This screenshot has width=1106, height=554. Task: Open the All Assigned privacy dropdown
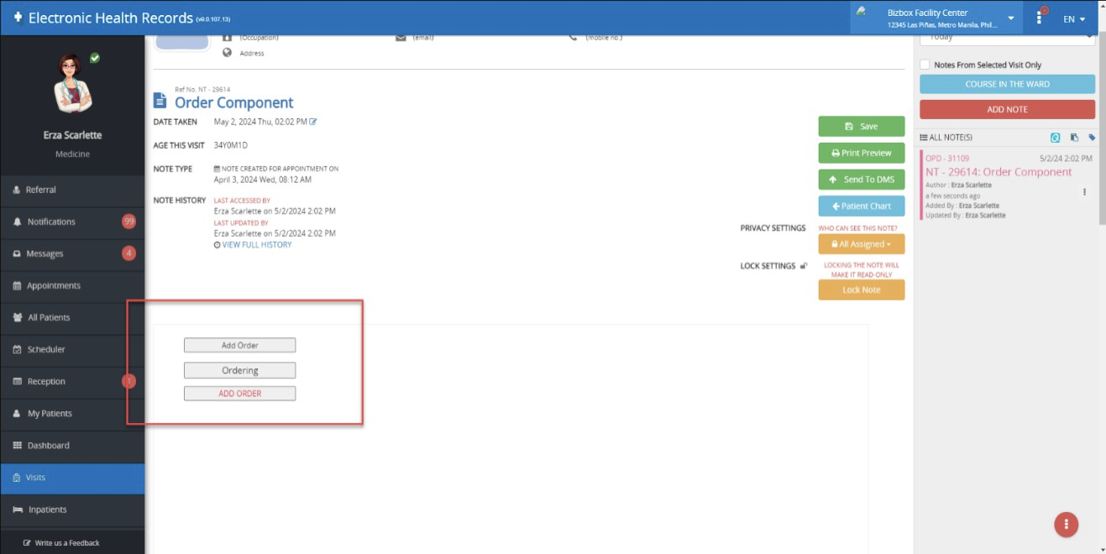coord(861,244)
